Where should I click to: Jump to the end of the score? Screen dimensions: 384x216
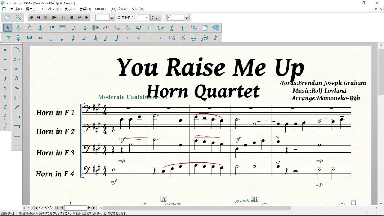(x=87, y=17)
